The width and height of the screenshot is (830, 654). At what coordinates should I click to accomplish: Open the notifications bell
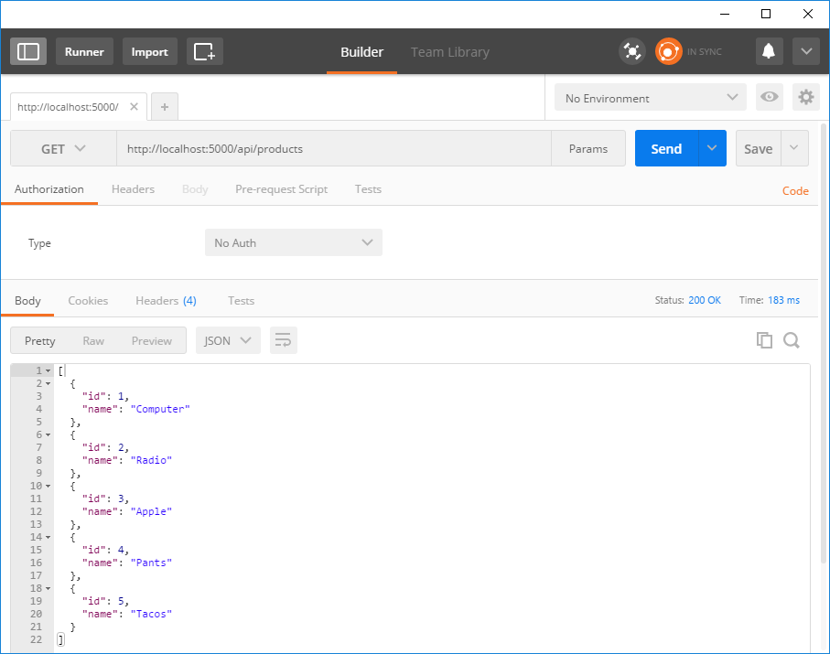point(770,51)
